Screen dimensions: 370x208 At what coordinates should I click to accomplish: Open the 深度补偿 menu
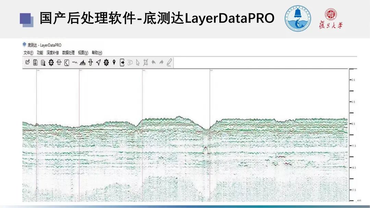[53, 53]
